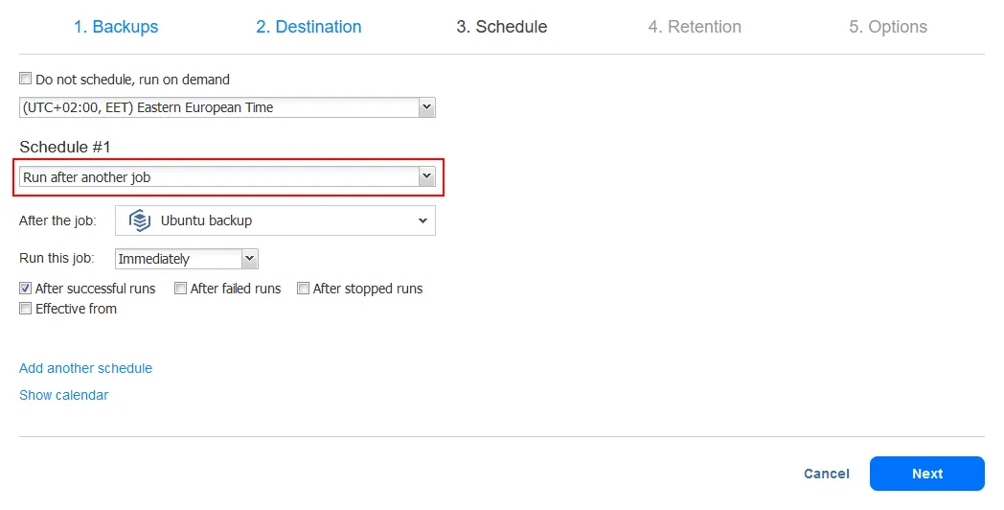Open the 'Run this job' Immediately dropdown
Viewport: 1004px width, 510px height.
pos(187,259)
